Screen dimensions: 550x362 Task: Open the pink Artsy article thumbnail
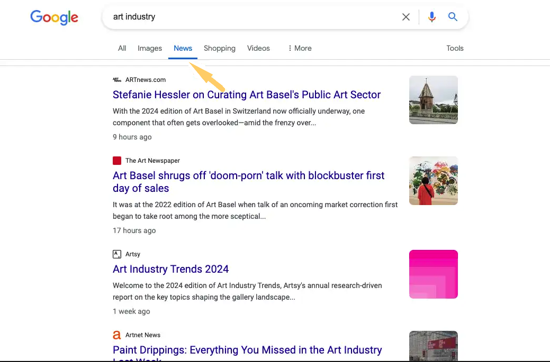tap(433, 274)
